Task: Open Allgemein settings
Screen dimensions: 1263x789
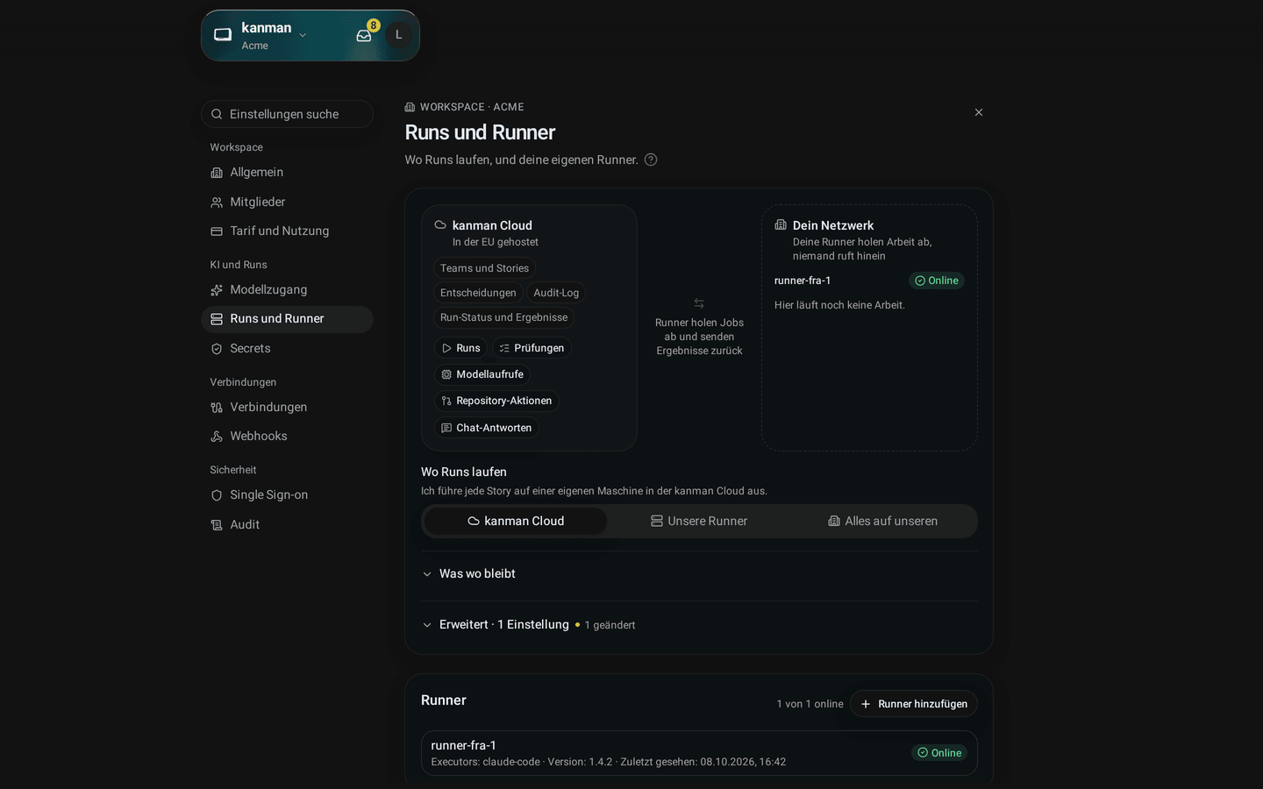Action: 287,173
